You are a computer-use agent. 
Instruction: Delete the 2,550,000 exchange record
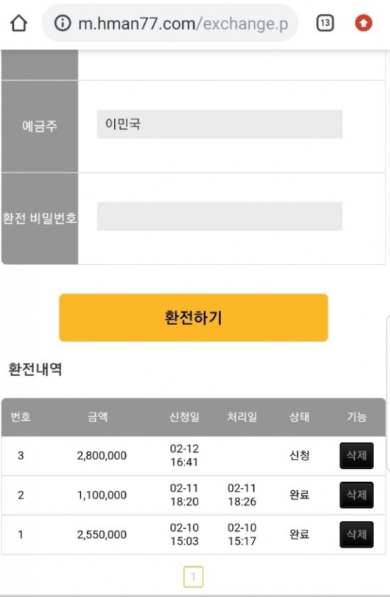pyautogui.click(x=356, y=535)
